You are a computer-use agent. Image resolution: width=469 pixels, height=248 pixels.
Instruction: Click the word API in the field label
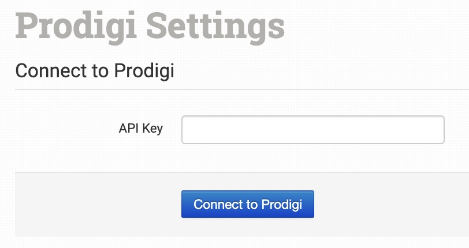coord(129,129)
